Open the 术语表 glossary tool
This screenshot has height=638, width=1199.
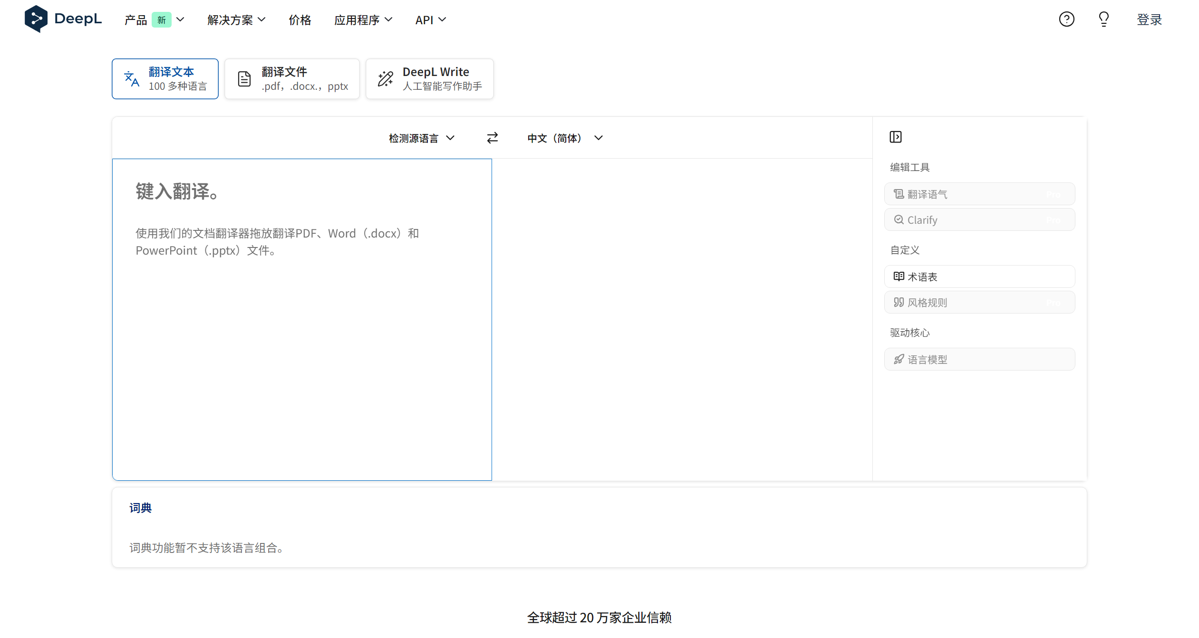pyautogui.click(x=979, y=276)
